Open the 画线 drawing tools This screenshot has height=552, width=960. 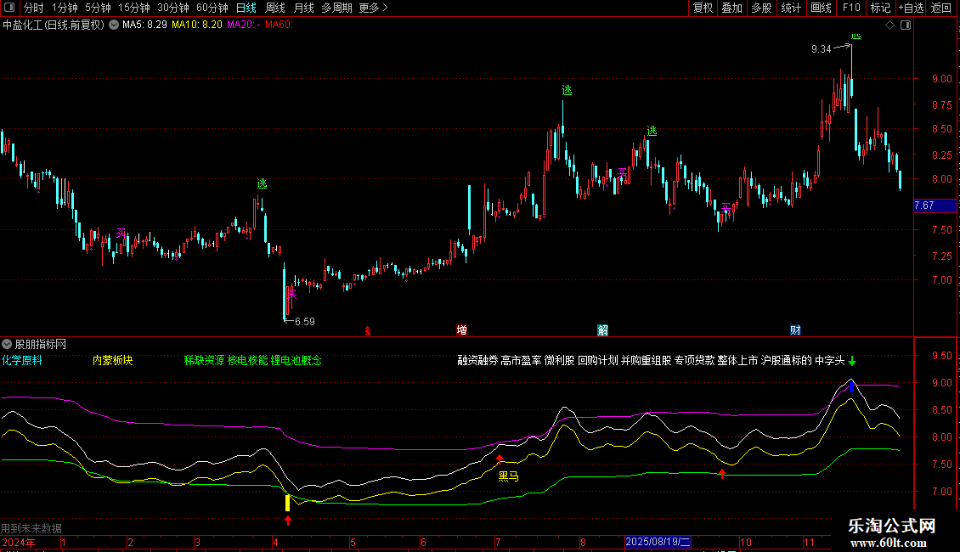pyautogui.click(x=821, y=8)
